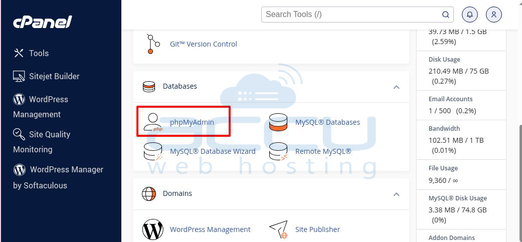Click the Databases section icon

click(x=149, y=86)
